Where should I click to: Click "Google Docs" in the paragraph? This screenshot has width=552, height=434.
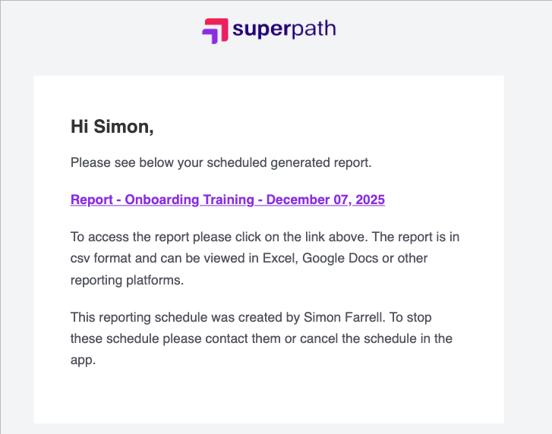tap(338, 258)
